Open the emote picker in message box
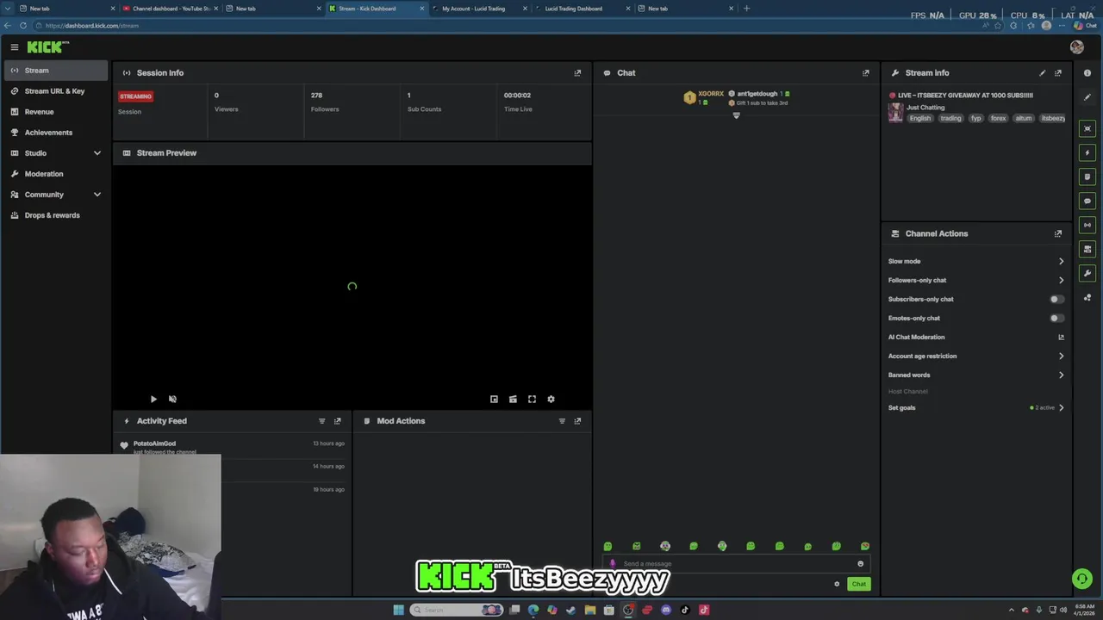The image size is (1103, 620). click(x=860, y=564)
